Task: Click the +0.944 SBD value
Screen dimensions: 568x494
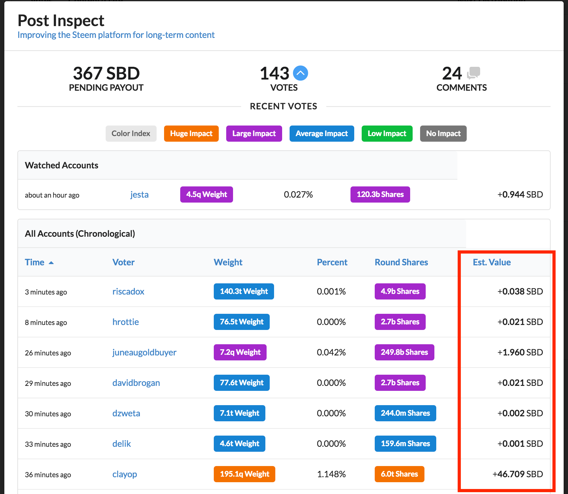Action: 520,194
